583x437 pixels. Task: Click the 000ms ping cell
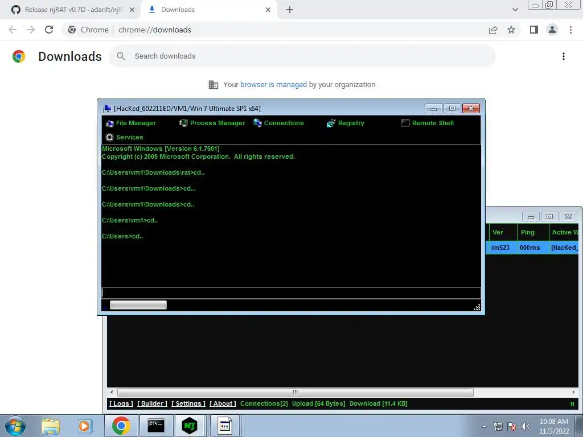tap(530, 248)
